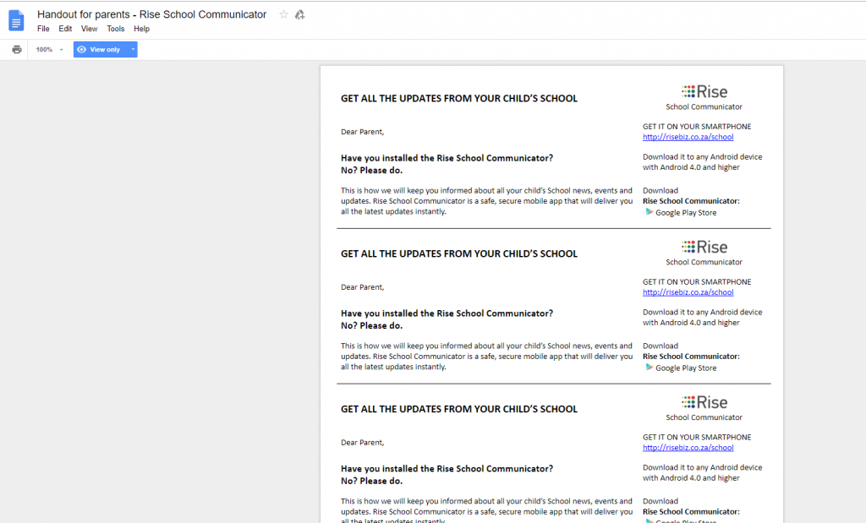The image size is (866, 523).
Task: Click third heading GET ALL THE UPDATES
Action: coord(459,409)
